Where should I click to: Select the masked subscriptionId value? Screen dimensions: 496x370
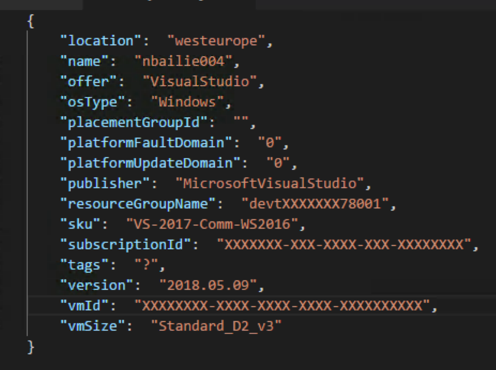pyautogui.click(x=344, y=244)
